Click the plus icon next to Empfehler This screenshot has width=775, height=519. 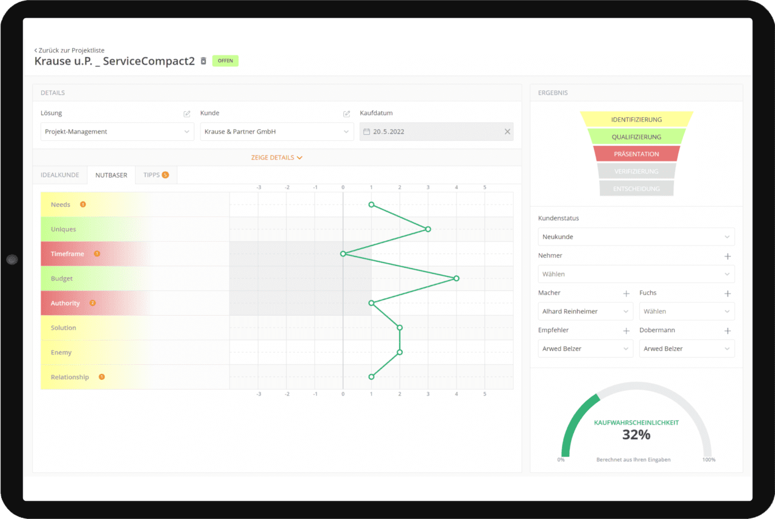coord(625,330)
